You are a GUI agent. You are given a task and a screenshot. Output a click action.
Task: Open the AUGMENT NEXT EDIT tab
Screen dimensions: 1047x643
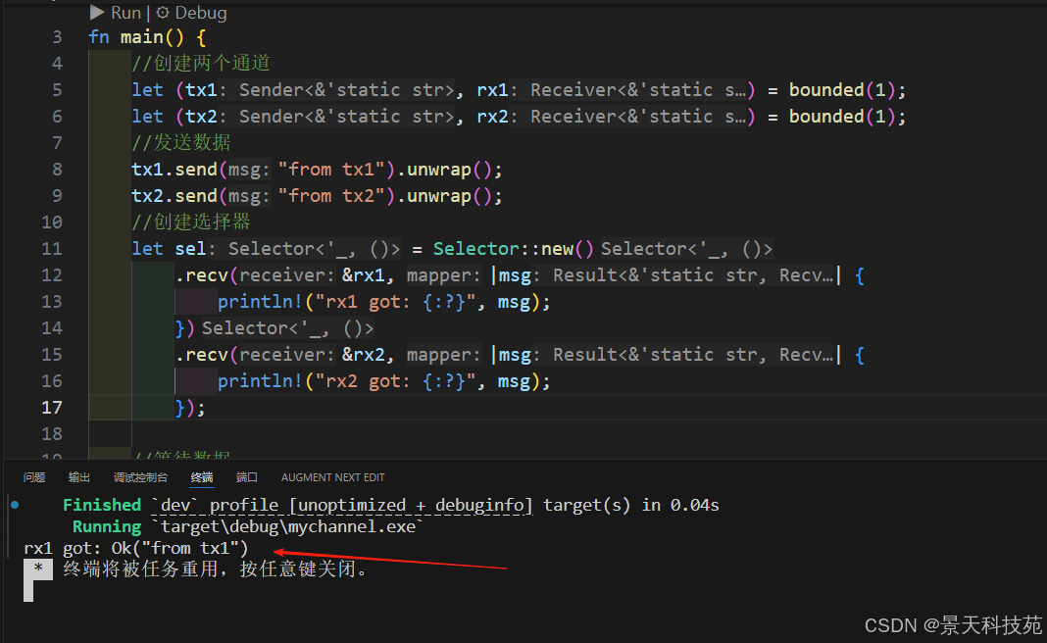[x=332, y=477]
